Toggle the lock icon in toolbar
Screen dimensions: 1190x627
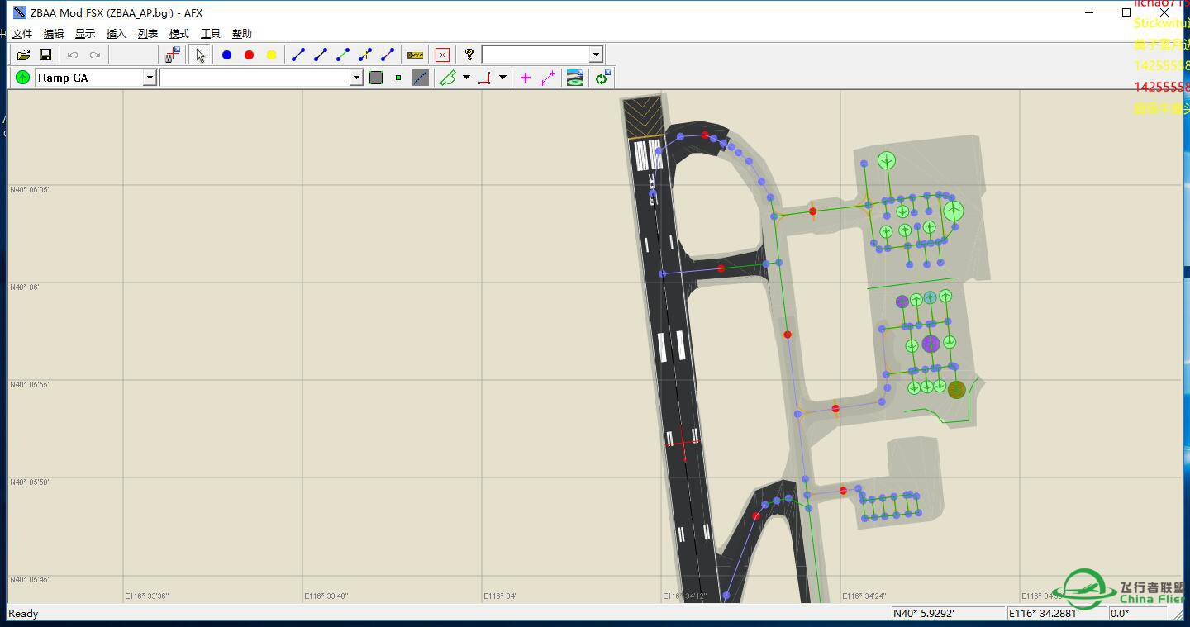click(x=172, y=55)
